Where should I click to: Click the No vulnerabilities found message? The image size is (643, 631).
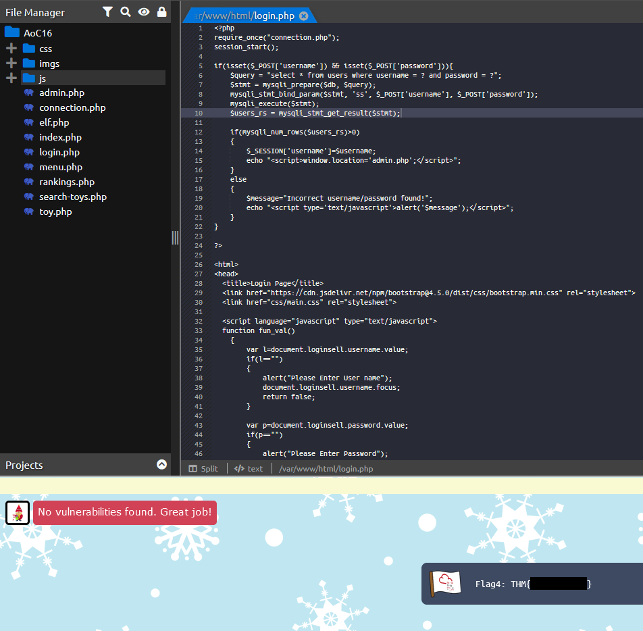point(125,512)
